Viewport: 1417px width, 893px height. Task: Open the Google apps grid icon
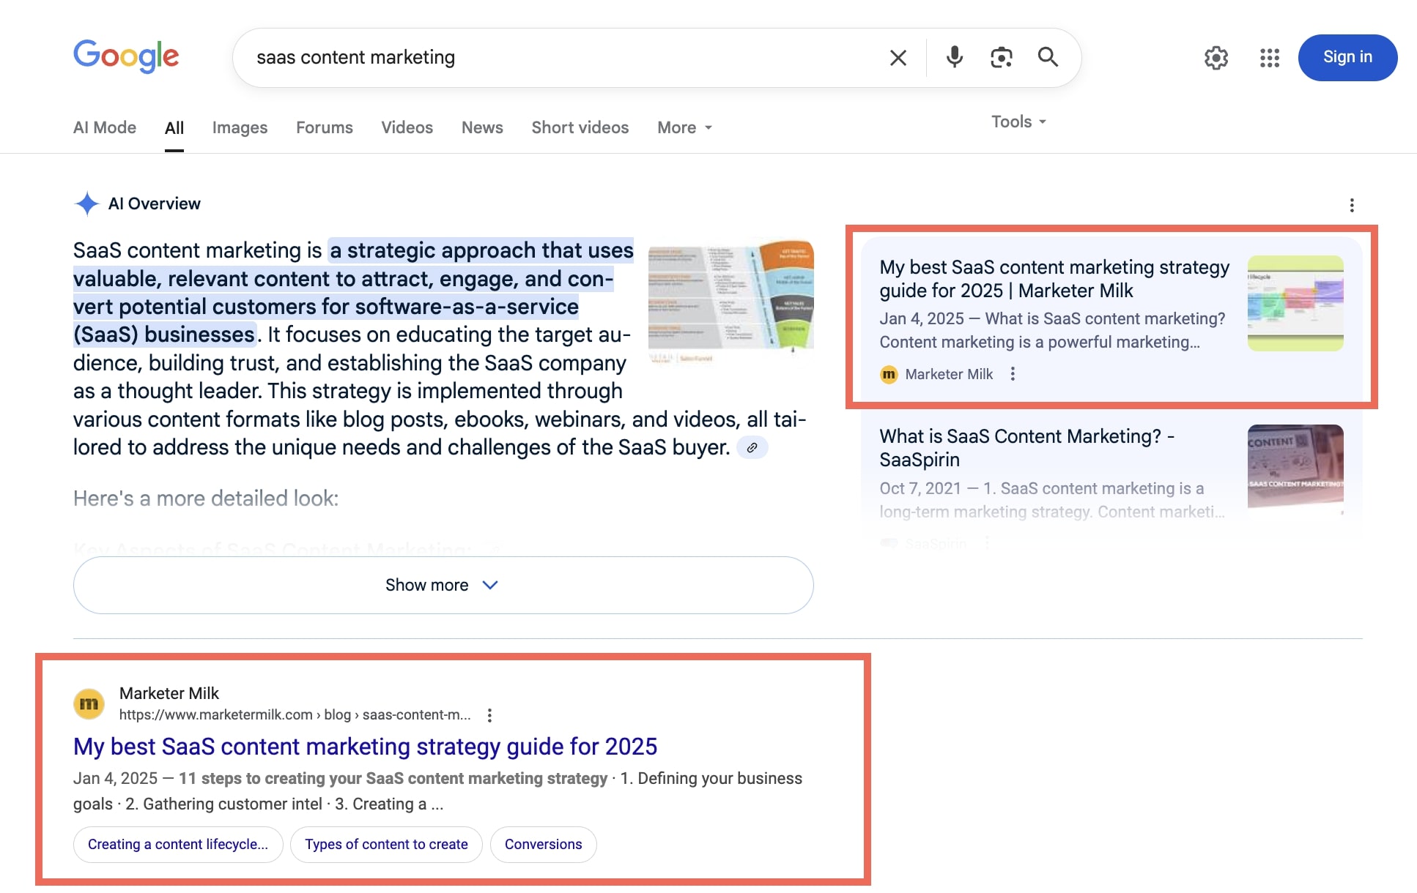pos(1269,58)
